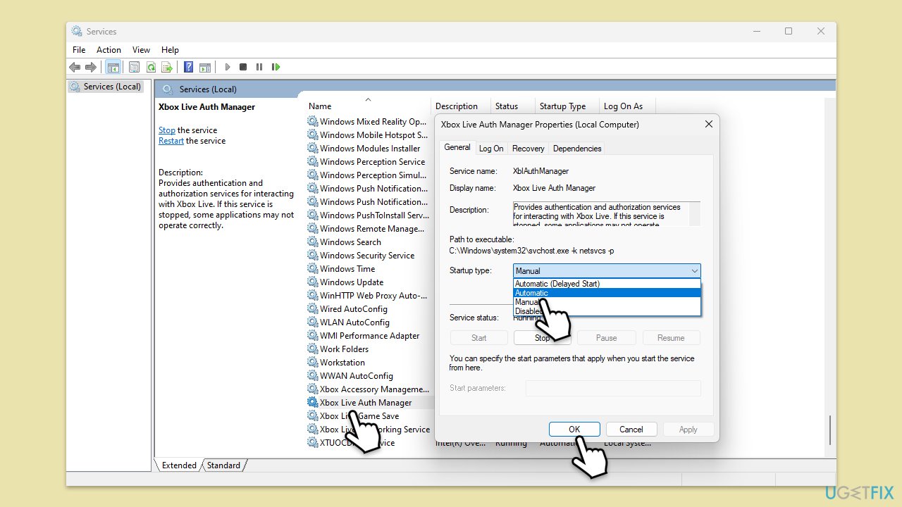
Task: Click the Properties toolbar icon
Action: [134, 67]
